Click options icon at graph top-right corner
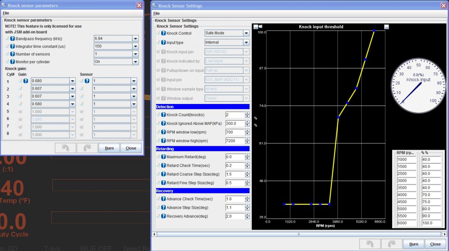The image size is (449, 251). [387, 27]
